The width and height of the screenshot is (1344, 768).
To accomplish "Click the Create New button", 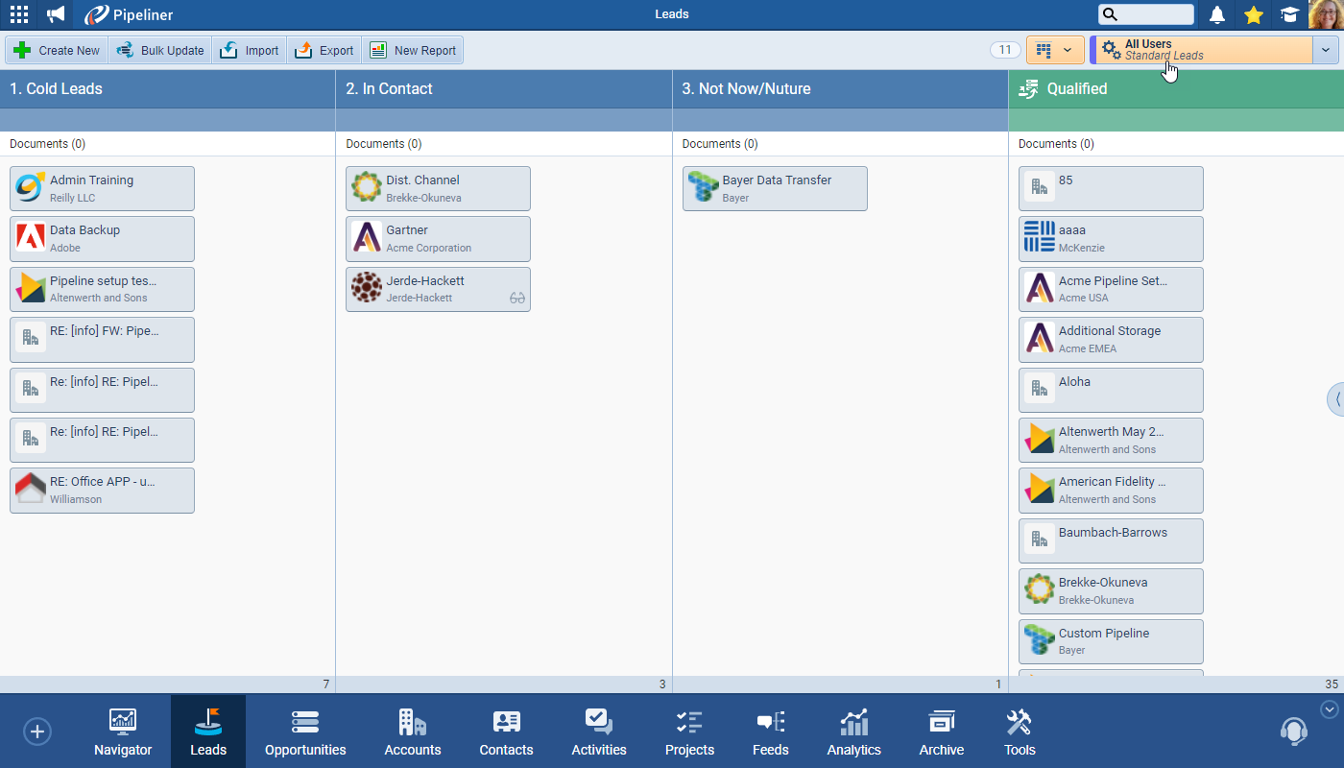I will click(57, 50).
